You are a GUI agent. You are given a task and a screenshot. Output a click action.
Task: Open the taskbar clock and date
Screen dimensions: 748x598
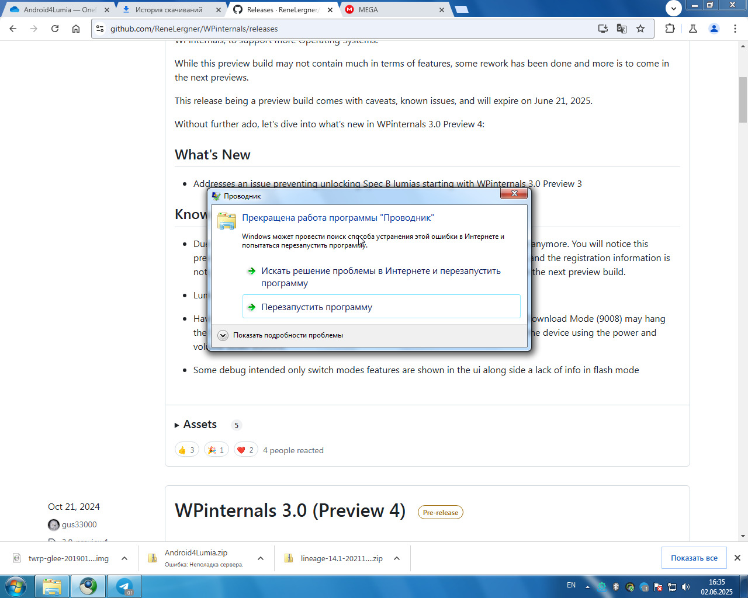click(x=716, y=587)
